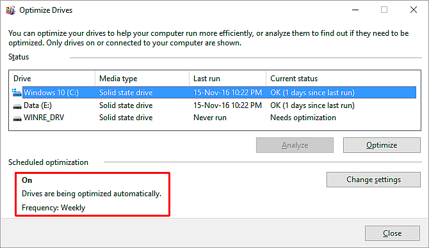
Task: Sort by the Drive column header
Action: pos(52,79)
